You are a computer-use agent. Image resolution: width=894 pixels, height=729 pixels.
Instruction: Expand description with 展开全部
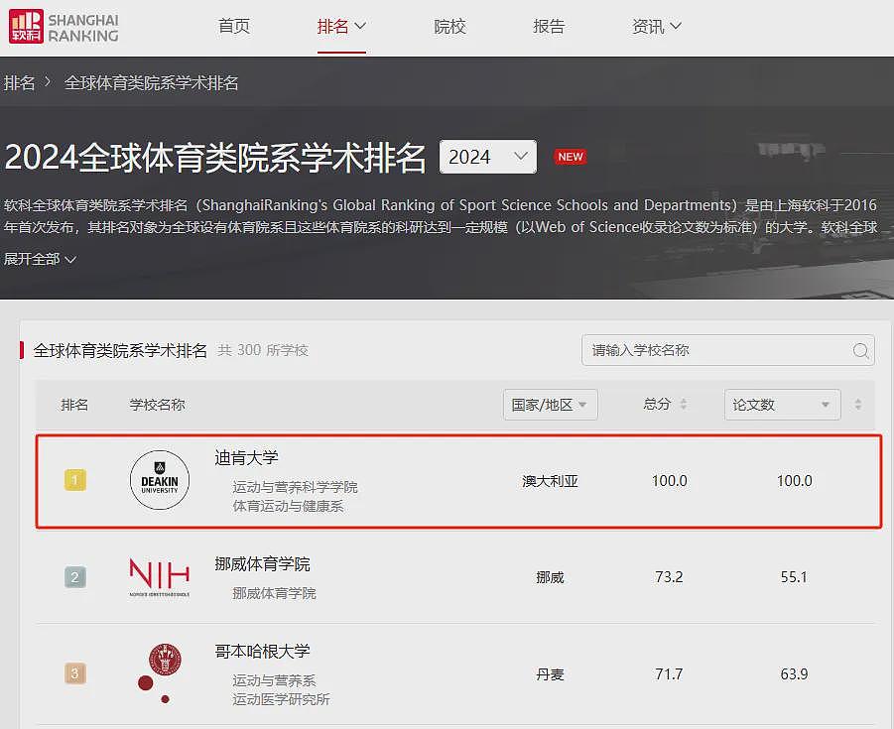point(40,259)
